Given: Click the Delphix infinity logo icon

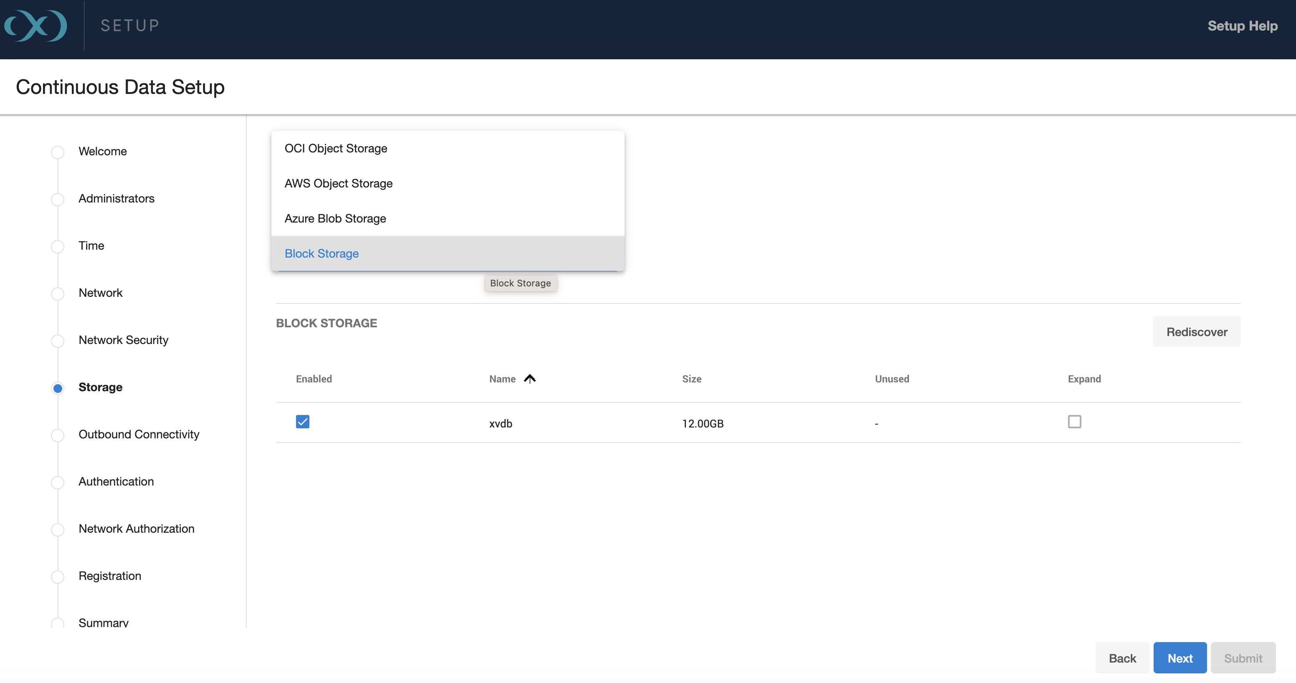Looking at the screenshot, I should (x=36, y=25).
